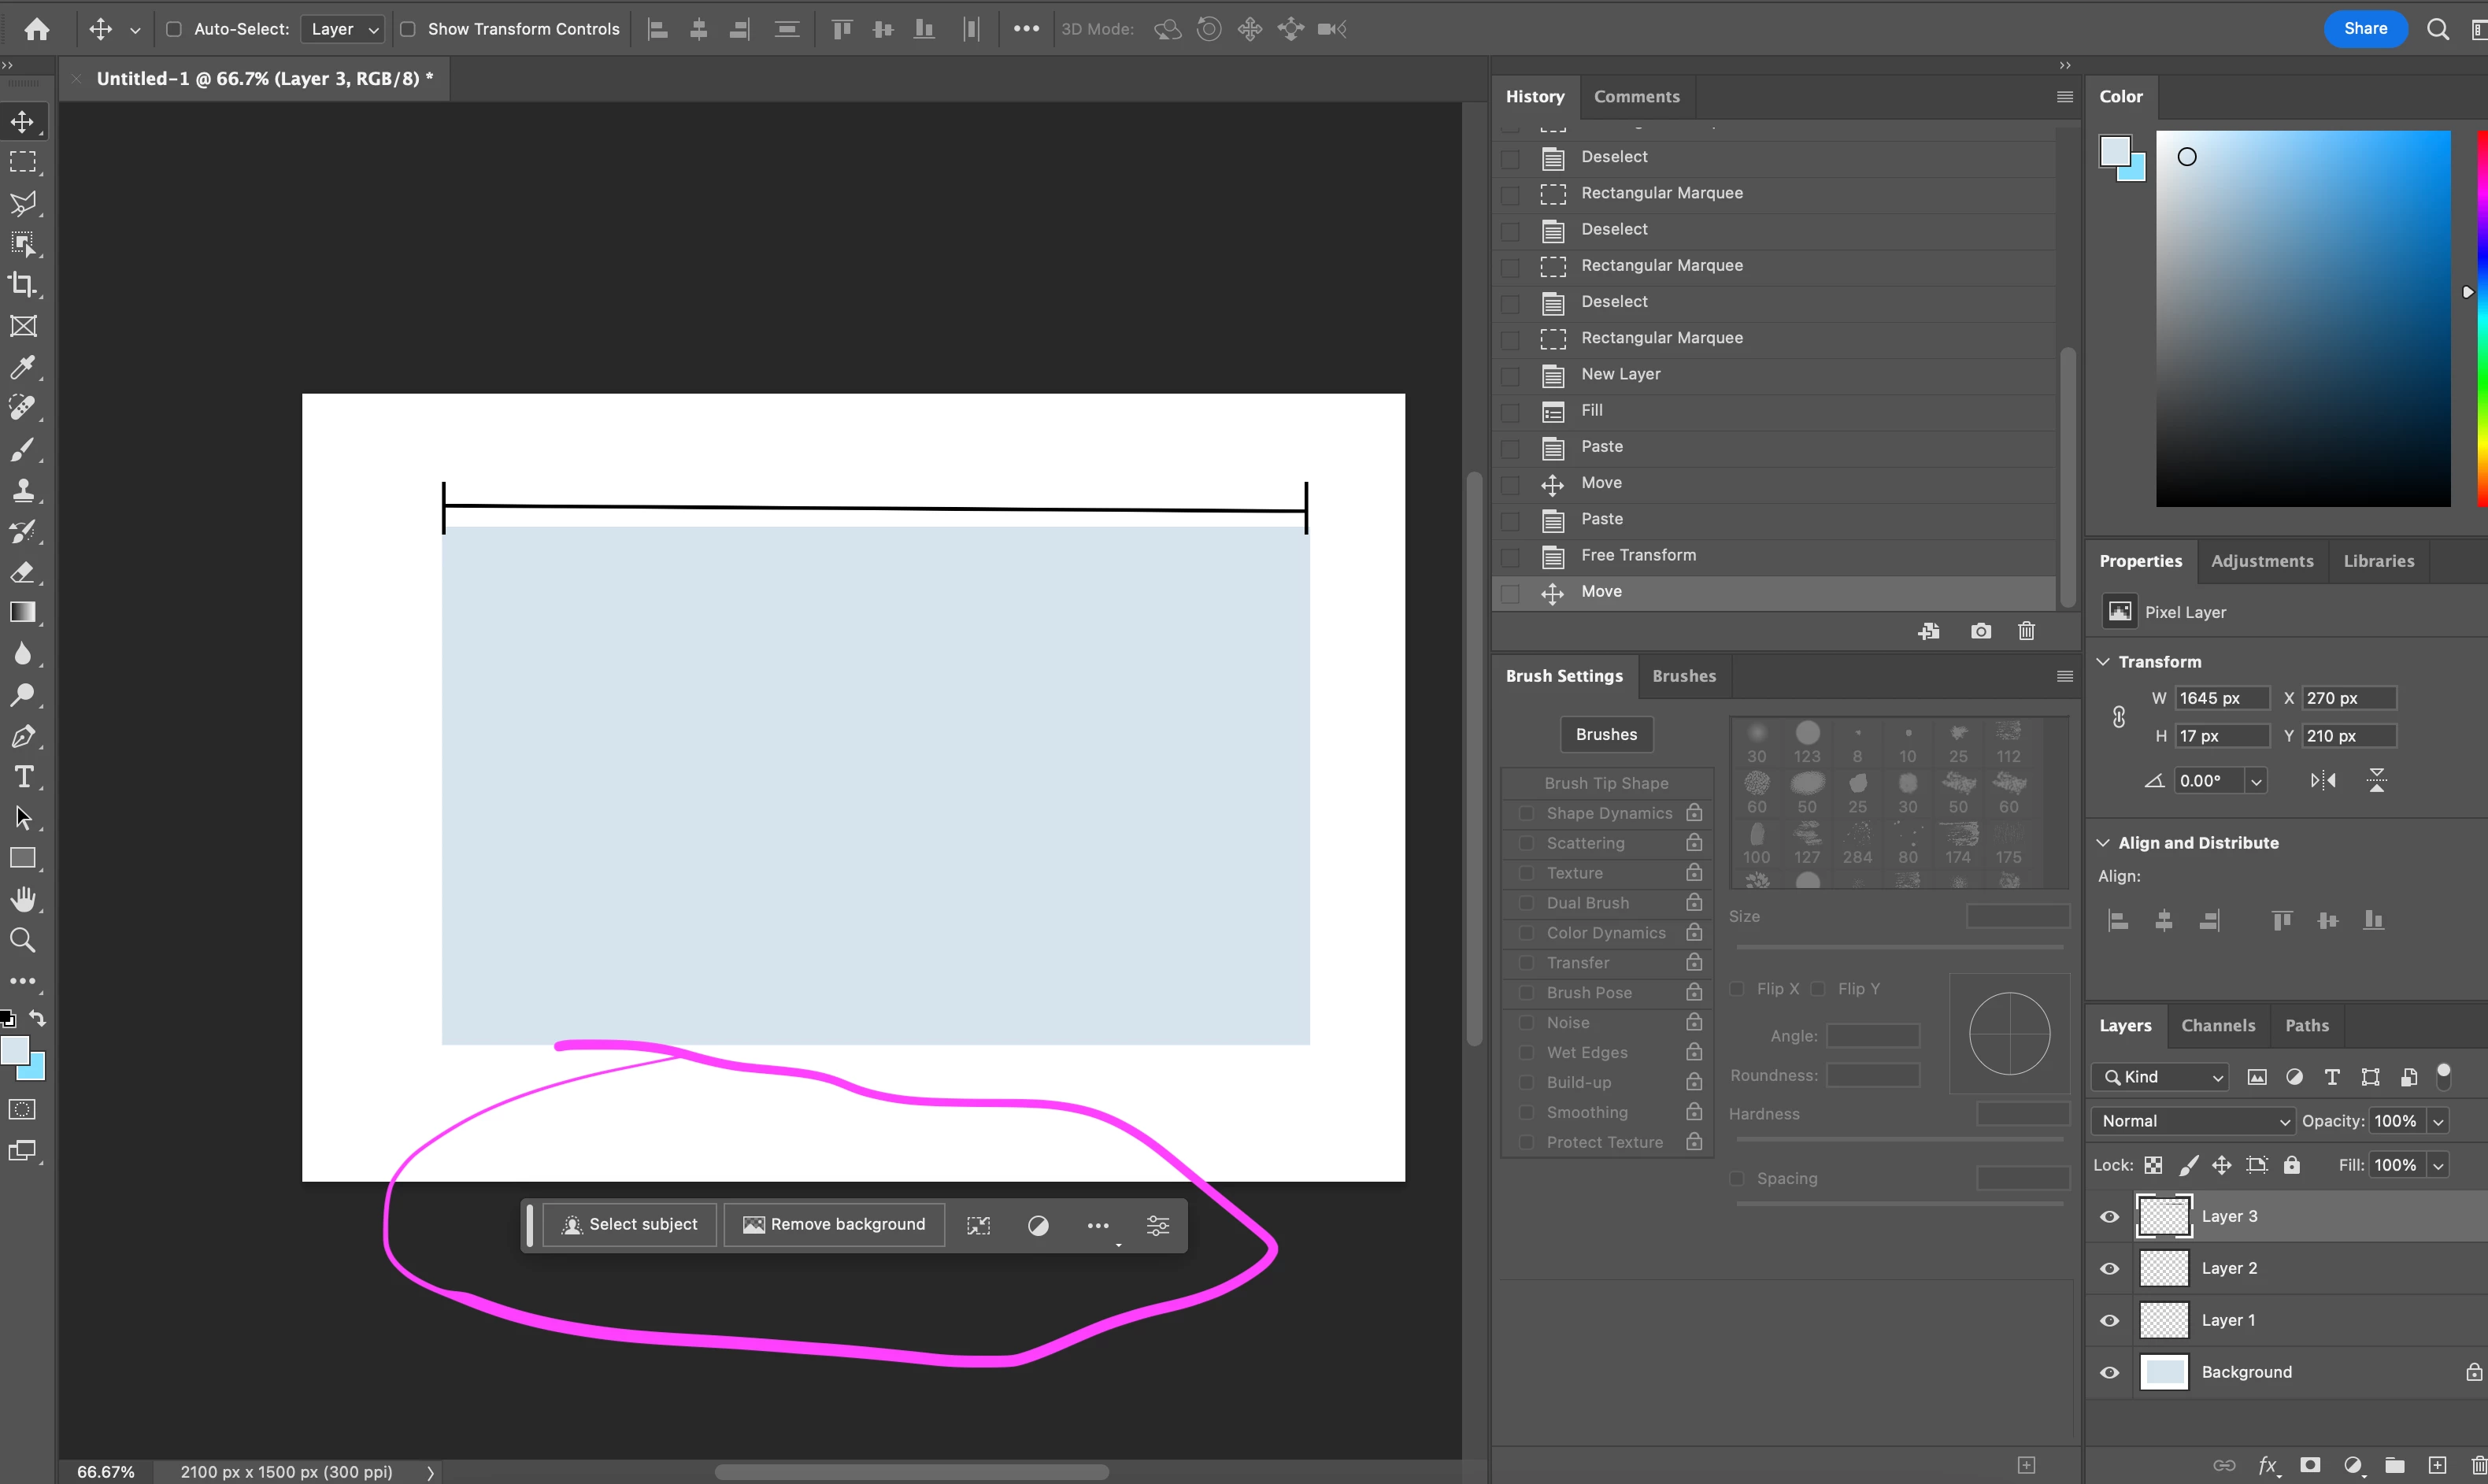This screenshot has width=2488, height=1484.
Task: Select the Pen tool
Action: (x=22, y=737)
